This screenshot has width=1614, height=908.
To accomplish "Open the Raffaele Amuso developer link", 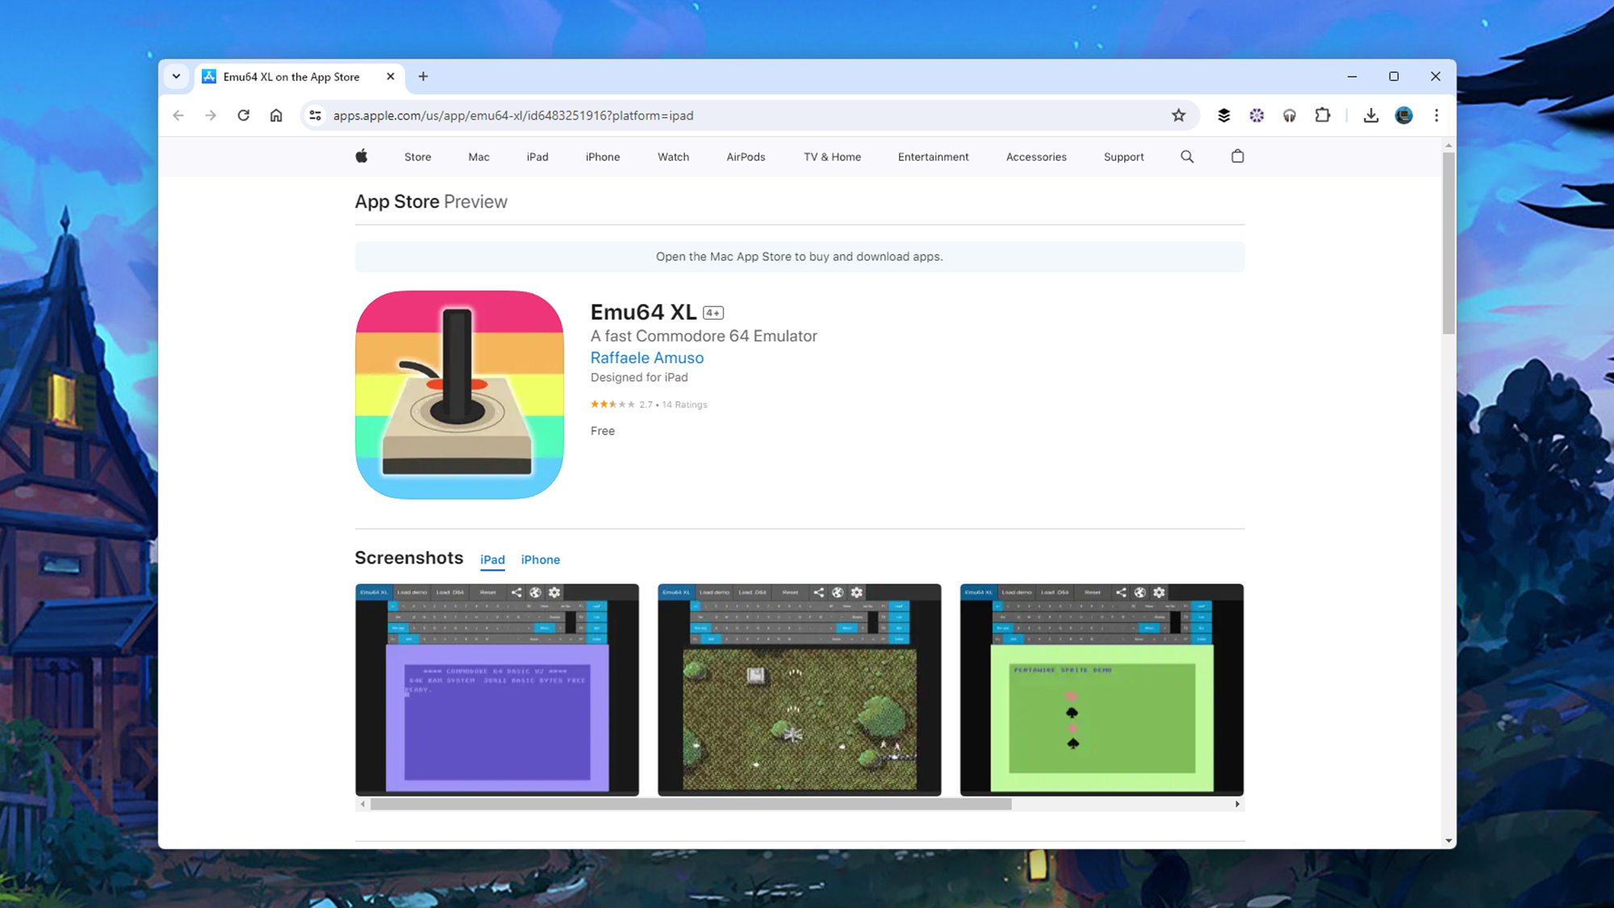I will (x=646, y=358).
